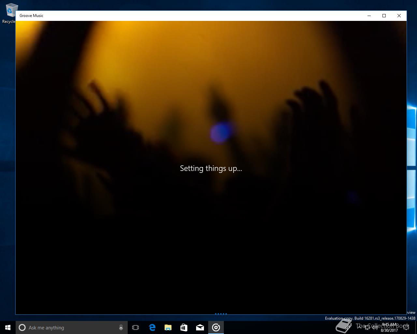Click the Cortana circle icon
Viewport: 417px width, 334px height.
pos(22,327)
